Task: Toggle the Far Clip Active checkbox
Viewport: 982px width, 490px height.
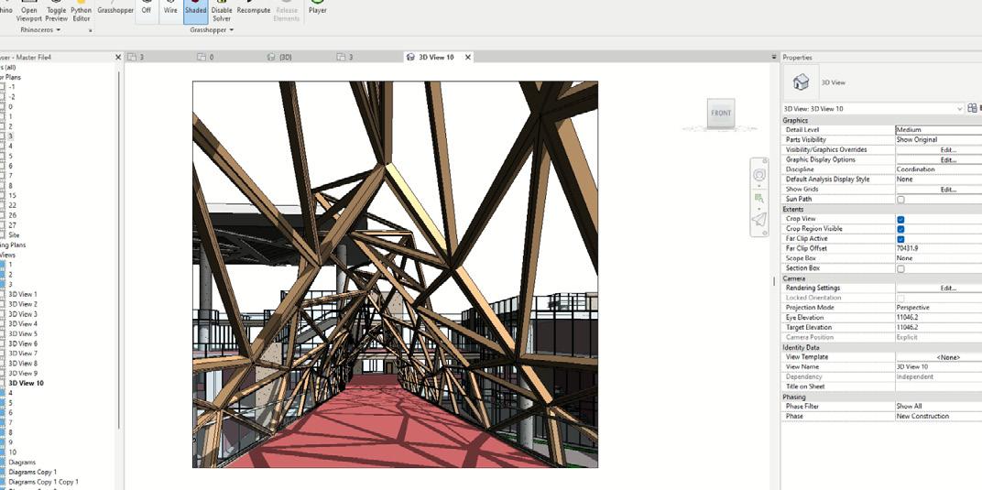Action: click(900, 239)
